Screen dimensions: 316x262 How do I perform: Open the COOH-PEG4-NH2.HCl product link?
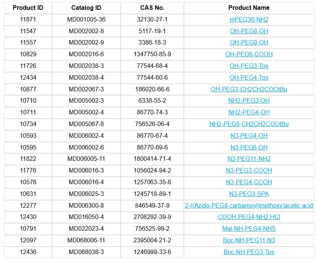(x=249, y=217)
